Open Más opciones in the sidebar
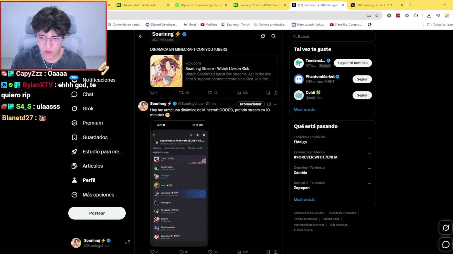453x254 pixels. tap(93, 195)
